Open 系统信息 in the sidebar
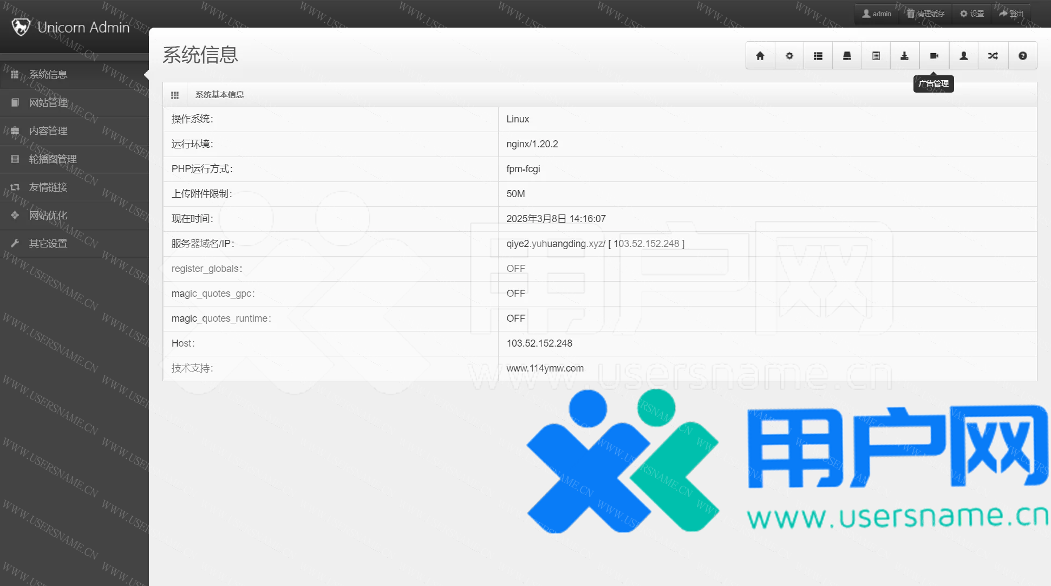This screenshot has width=1051, height=586. pos(48,75)
